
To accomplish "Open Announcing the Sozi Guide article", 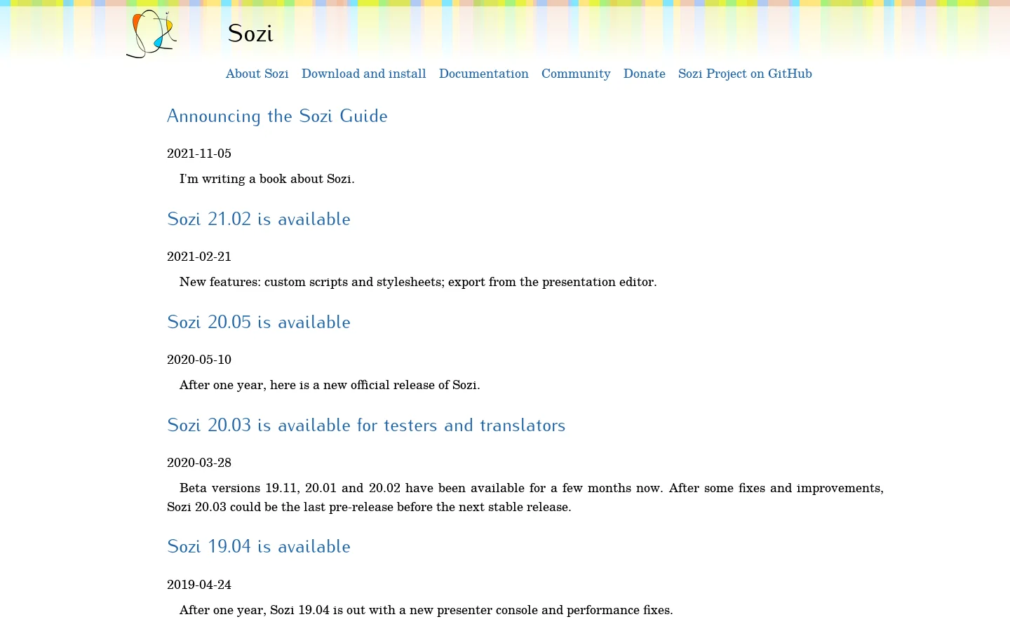I will 277,116.
